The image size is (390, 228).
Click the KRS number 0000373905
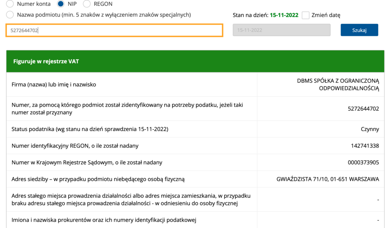363,163
